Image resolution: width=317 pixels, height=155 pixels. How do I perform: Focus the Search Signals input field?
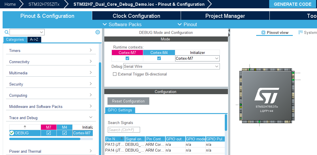pos(124,130)
